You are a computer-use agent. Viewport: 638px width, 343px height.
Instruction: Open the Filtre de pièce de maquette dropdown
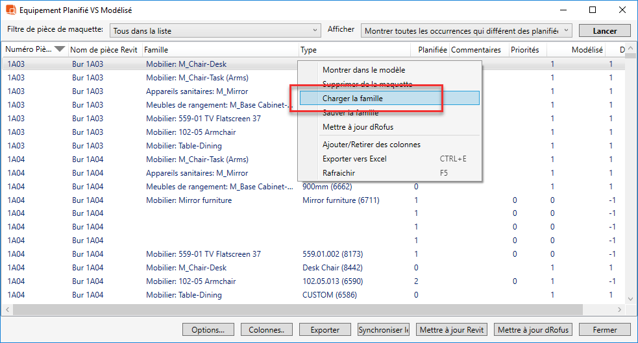click(215, 30)
